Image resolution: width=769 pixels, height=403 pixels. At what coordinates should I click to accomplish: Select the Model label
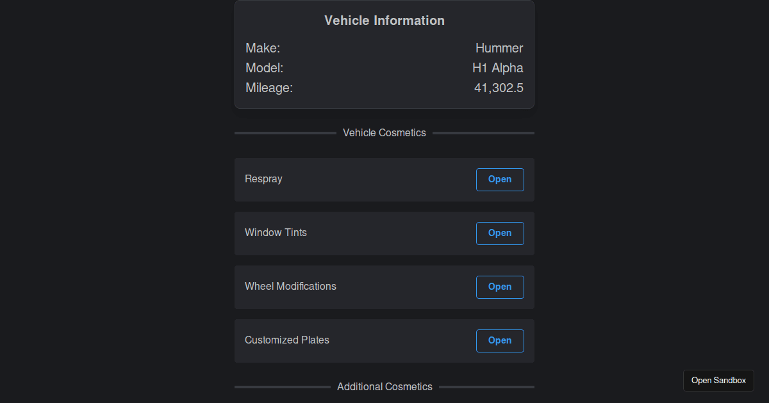click(264, 68)
